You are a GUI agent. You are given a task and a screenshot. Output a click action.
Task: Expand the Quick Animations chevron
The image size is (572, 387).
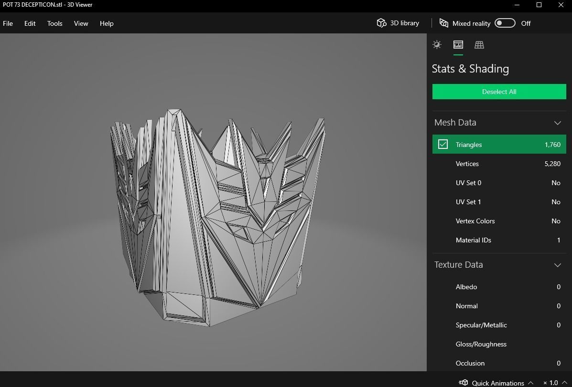[531, 383]
